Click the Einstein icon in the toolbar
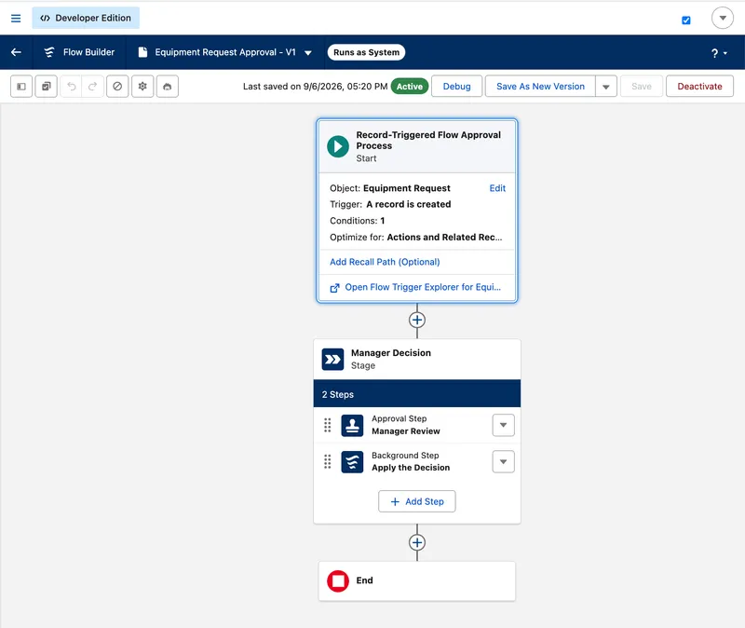 [168, 87]
